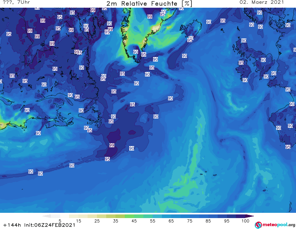The width and height of the screenshot is (296, 229).
Task: Click the '+144h' forecast hour text
Action: point(12,225)
